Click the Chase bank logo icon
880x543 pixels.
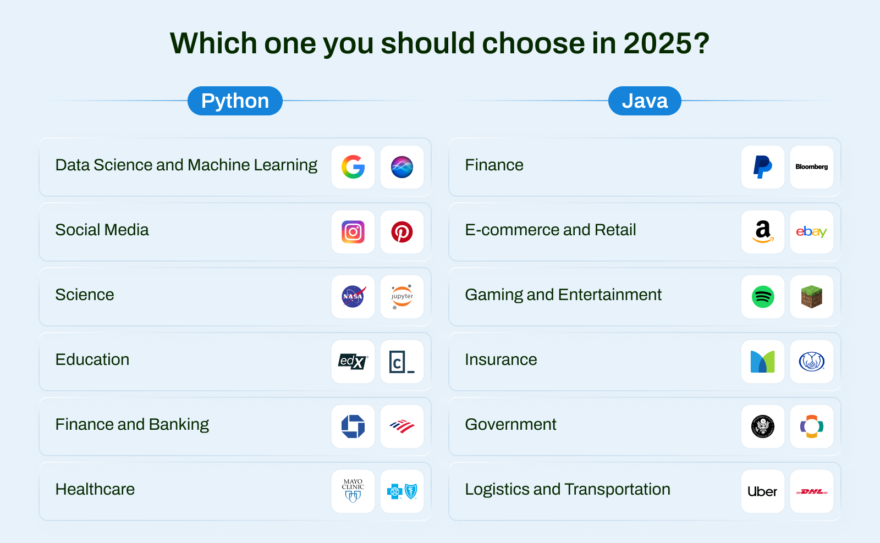(x=353, y=426)
